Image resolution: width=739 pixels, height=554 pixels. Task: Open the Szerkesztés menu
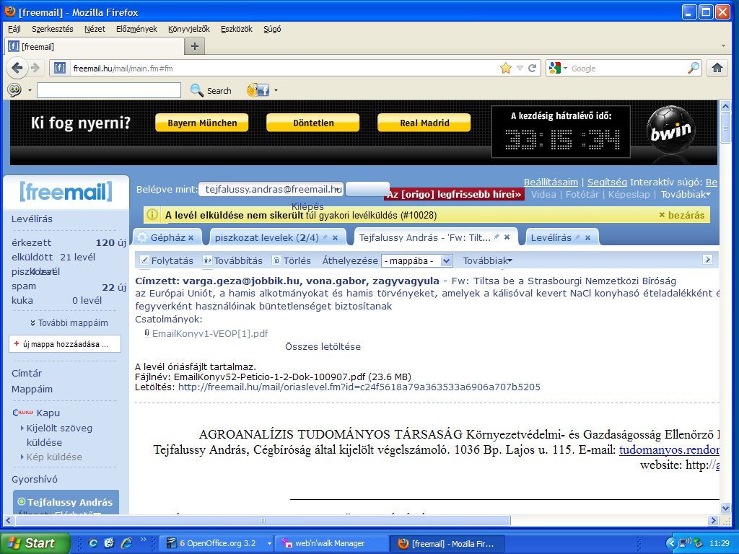click(52, 29)
